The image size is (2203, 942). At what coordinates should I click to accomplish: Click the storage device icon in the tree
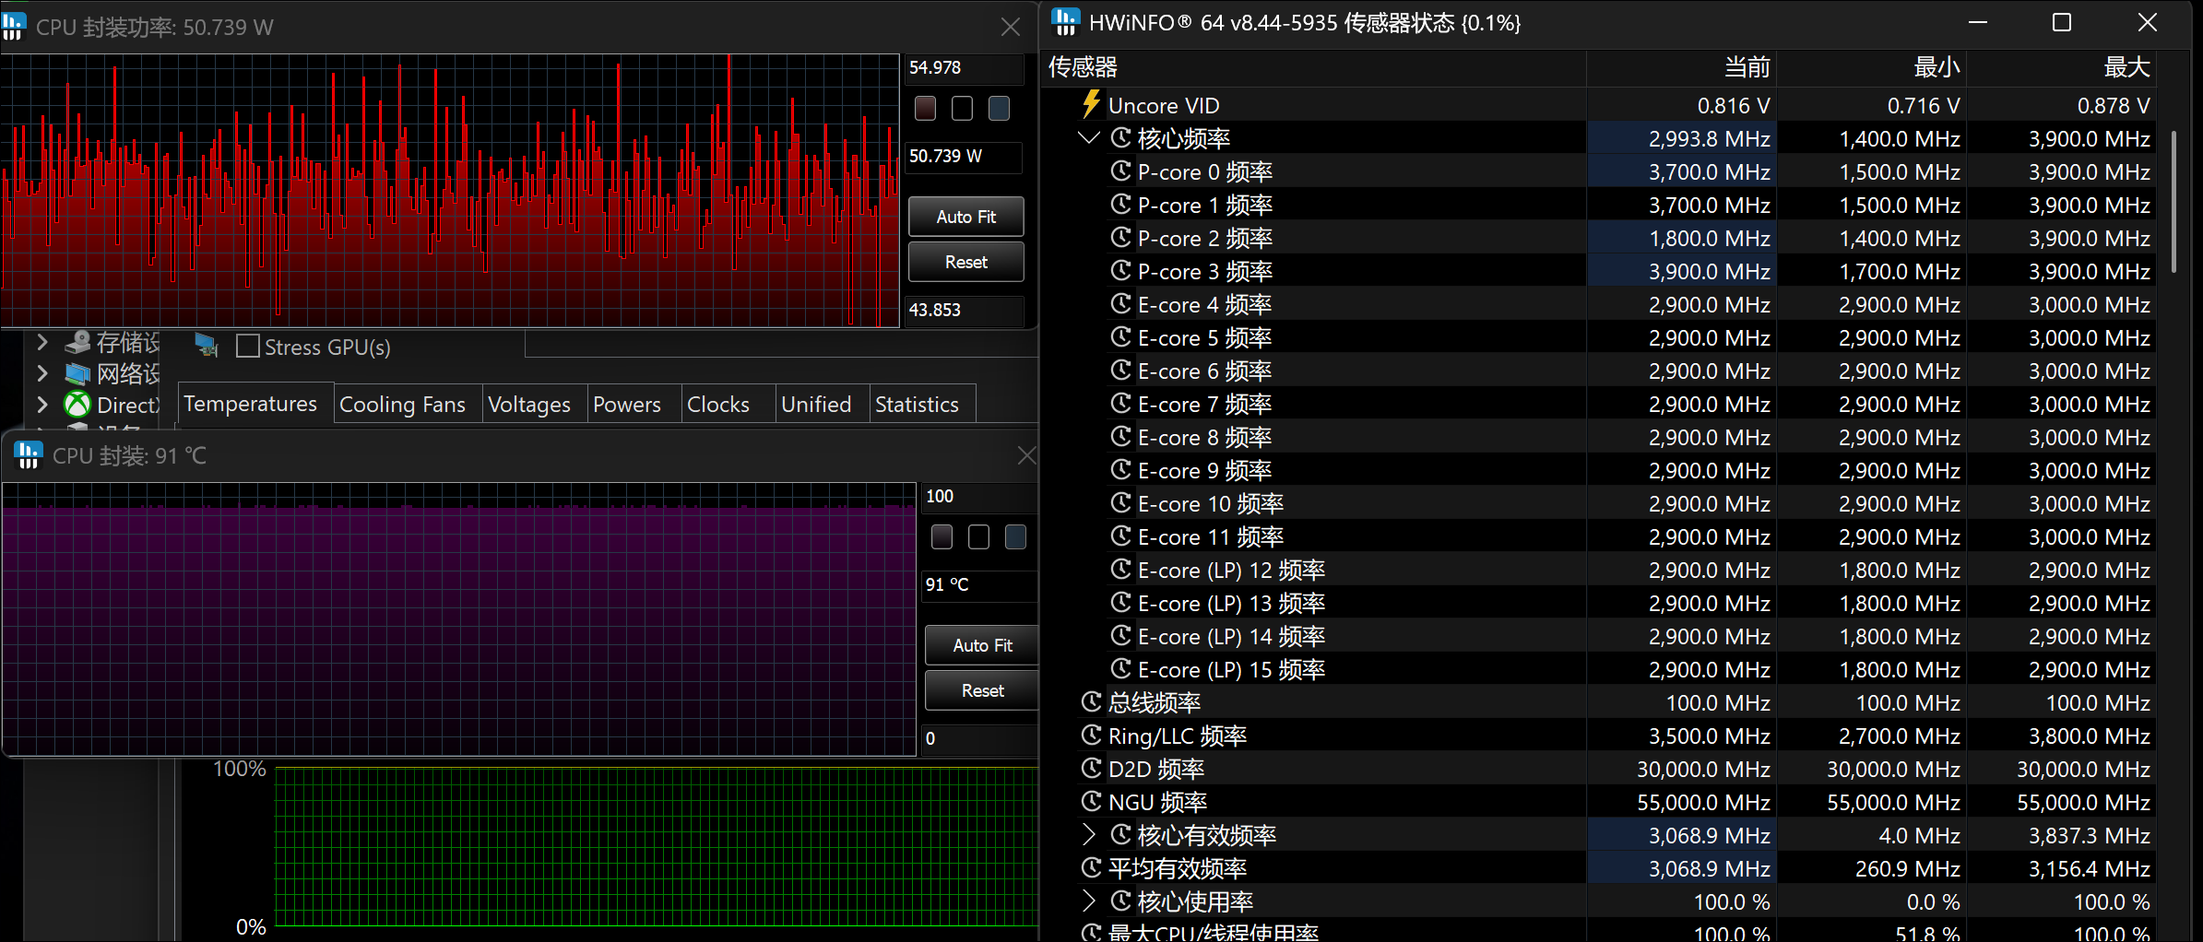tap(77, 343)
